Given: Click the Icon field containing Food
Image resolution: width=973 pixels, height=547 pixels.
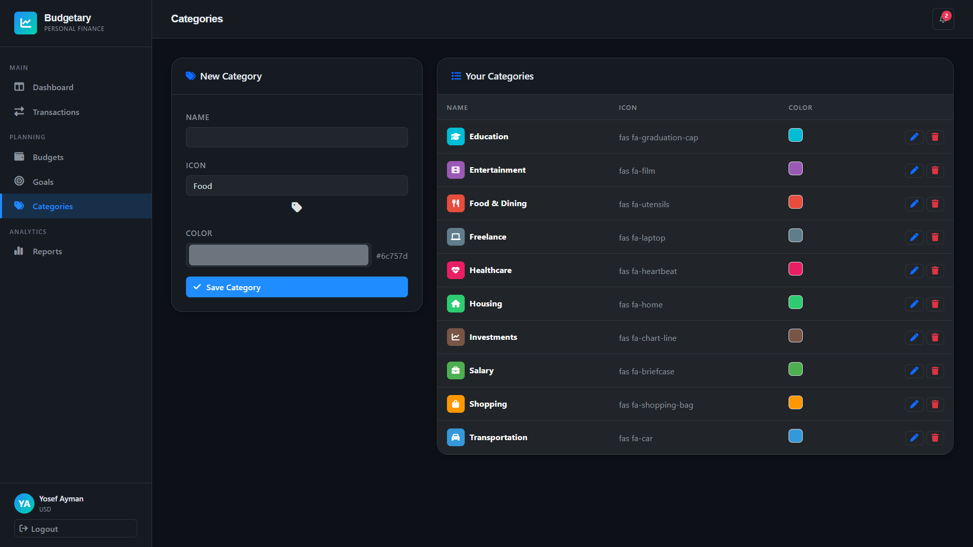Looking at the screenshot, I should [x=296, y=185].
